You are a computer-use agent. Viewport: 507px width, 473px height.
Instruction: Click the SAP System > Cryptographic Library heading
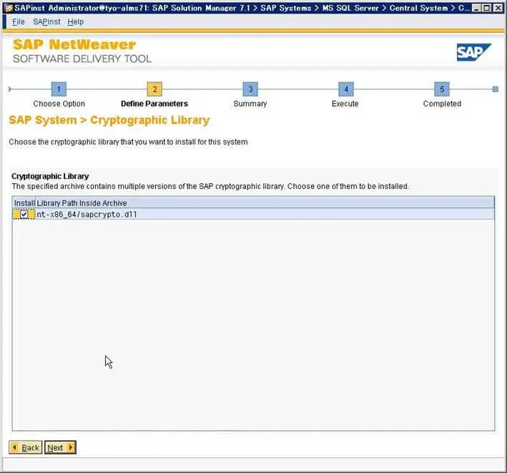coord(109,120)
